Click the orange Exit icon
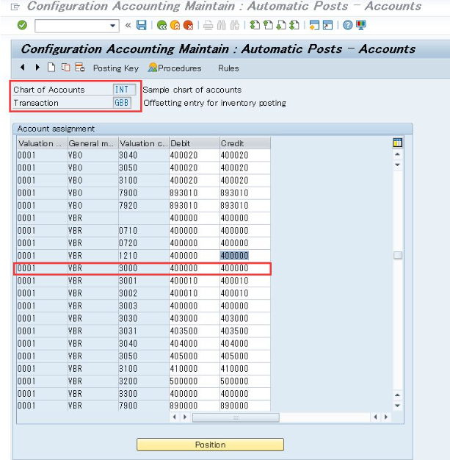450x460 pixels. [x=175, y=26]
